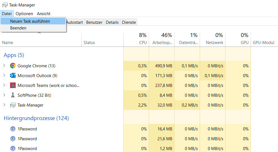Select the first 1Password process icon
The image size is (278, 152).
[13, 129]
